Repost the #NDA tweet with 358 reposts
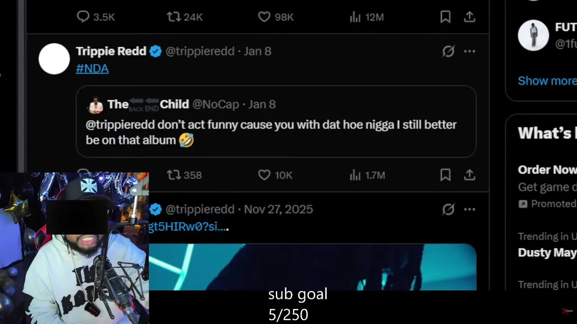 [184, 175]
